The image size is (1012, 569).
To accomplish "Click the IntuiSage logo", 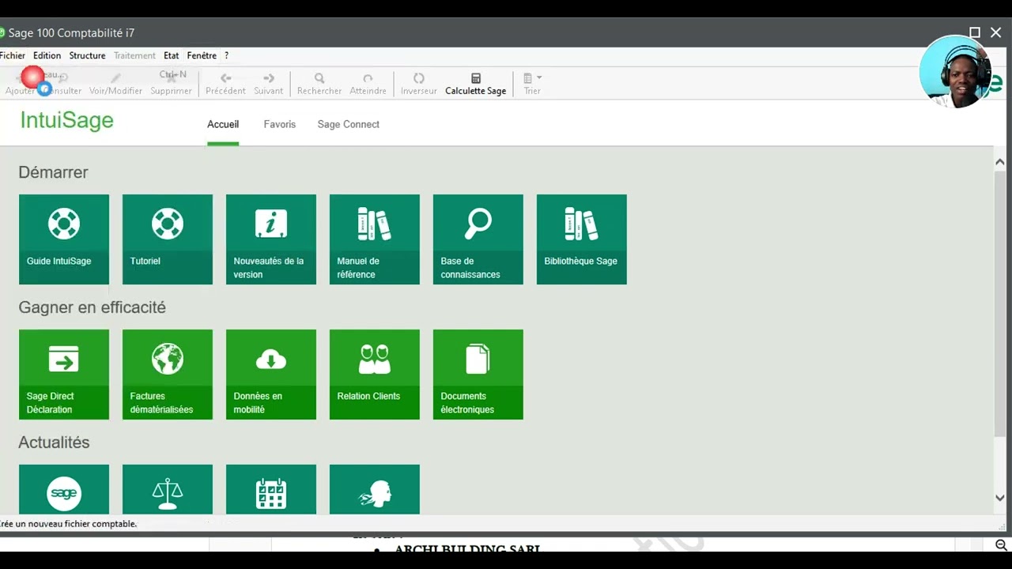I will [67, 120].
